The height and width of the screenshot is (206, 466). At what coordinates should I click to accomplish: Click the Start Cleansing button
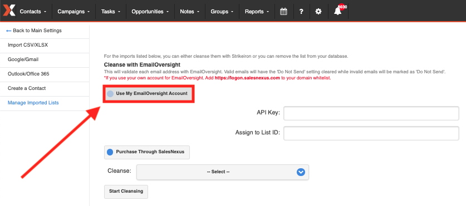pyautogui.click(x=126, y=192)
